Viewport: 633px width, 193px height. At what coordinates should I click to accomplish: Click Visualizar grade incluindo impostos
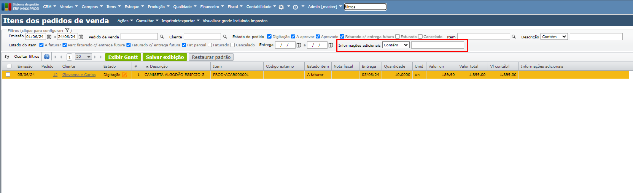click(x=235, y=21)
